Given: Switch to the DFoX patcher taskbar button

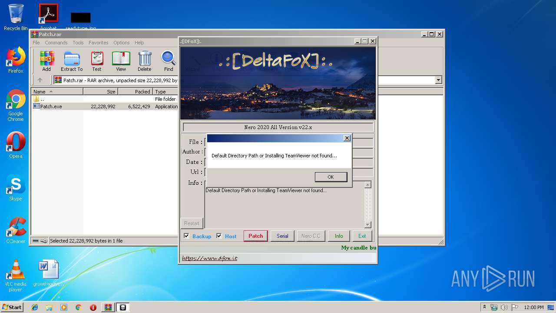Looking at the screenshot, I should tap(123, 307).
